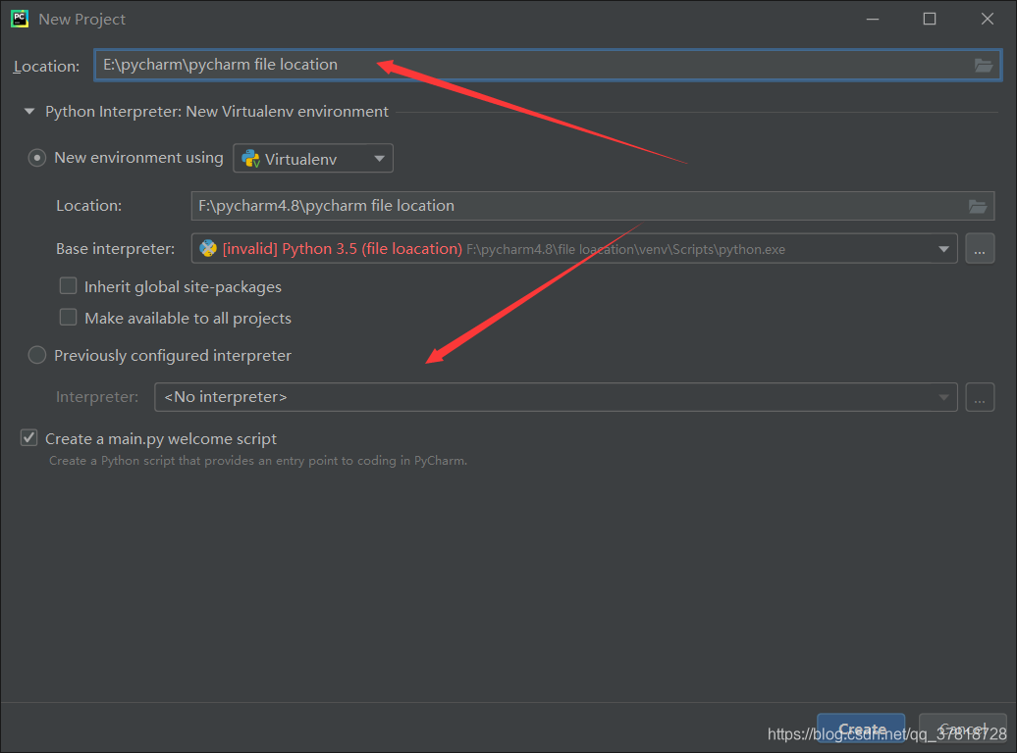Select Previously configured interpreter radio button
The image size is (1017, 753).
(x=37, y=355)
